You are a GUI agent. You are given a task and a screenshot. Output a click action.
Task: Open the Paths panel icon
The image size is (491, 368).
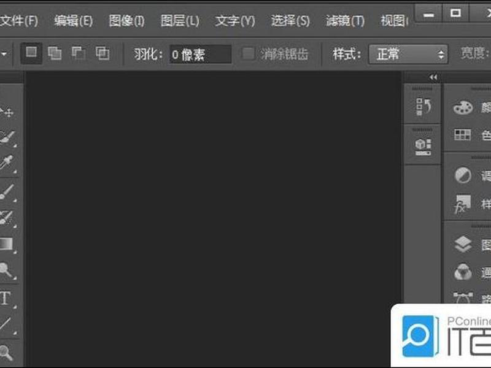(x=463, y=297)
